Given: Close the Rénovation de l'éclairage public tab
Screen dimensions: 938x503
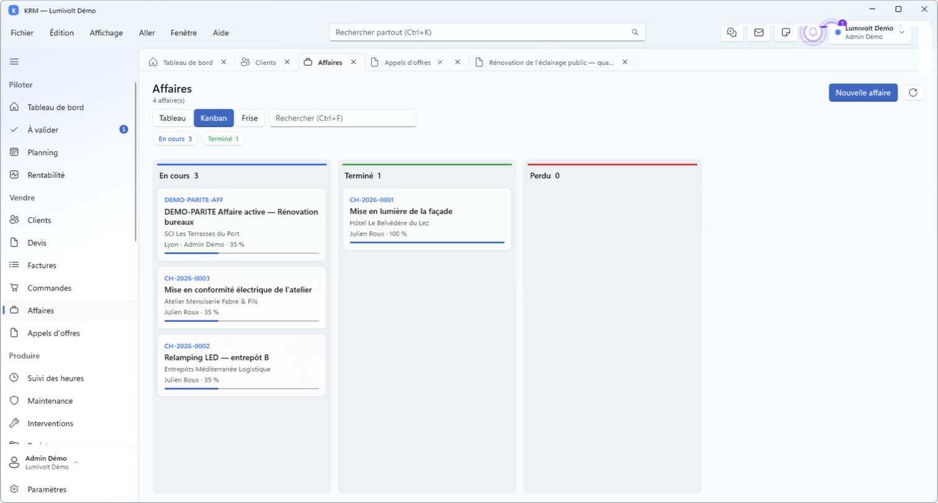Looking at the screenshot, I should pos(625,62).
